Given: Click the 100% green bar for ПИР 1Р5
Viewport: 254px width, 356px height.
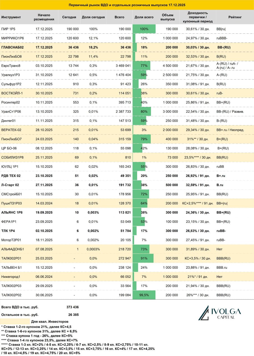Looking at the screenshot, I should point(144,29).
